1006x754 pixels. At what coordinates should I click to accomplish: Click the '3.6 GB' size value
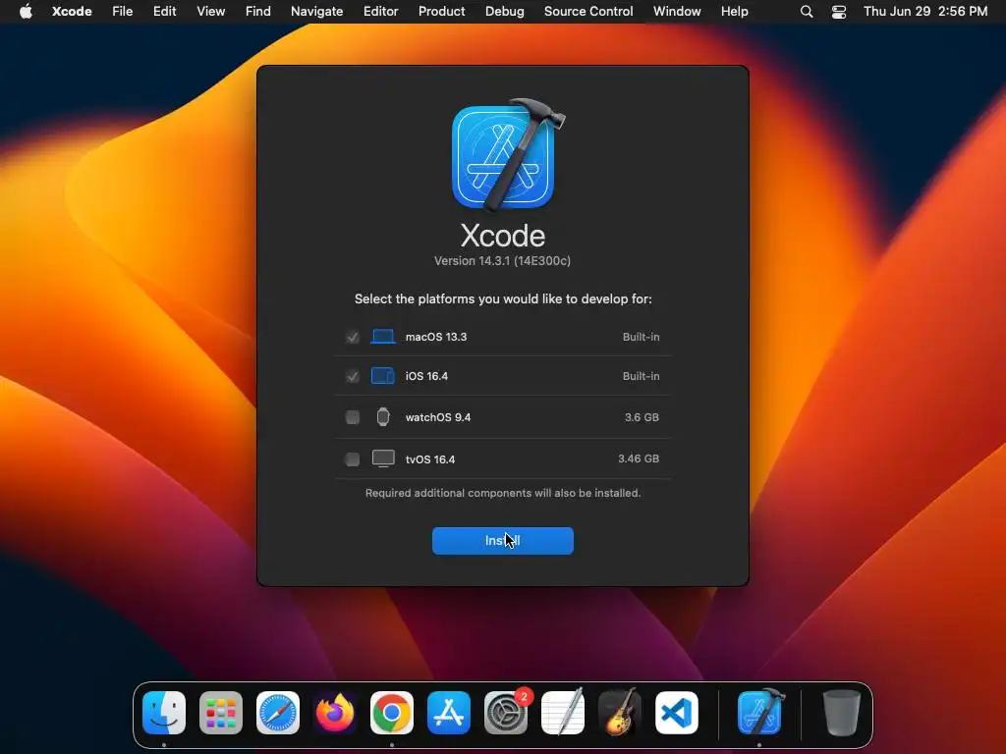642,417
